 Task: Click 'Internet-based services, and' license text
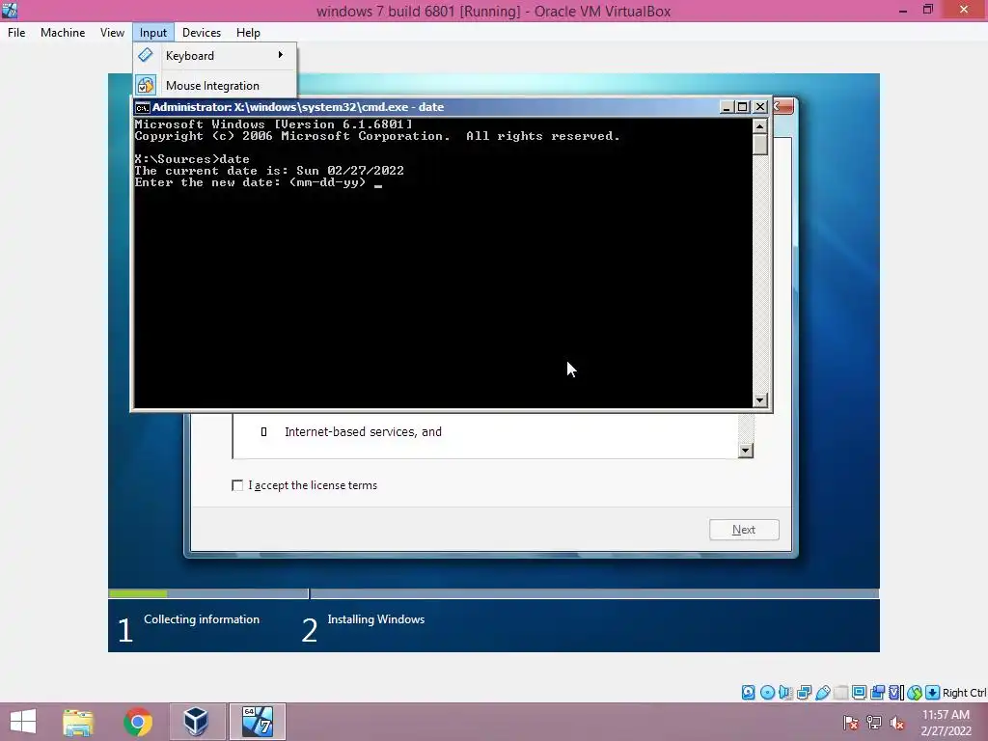363,431
